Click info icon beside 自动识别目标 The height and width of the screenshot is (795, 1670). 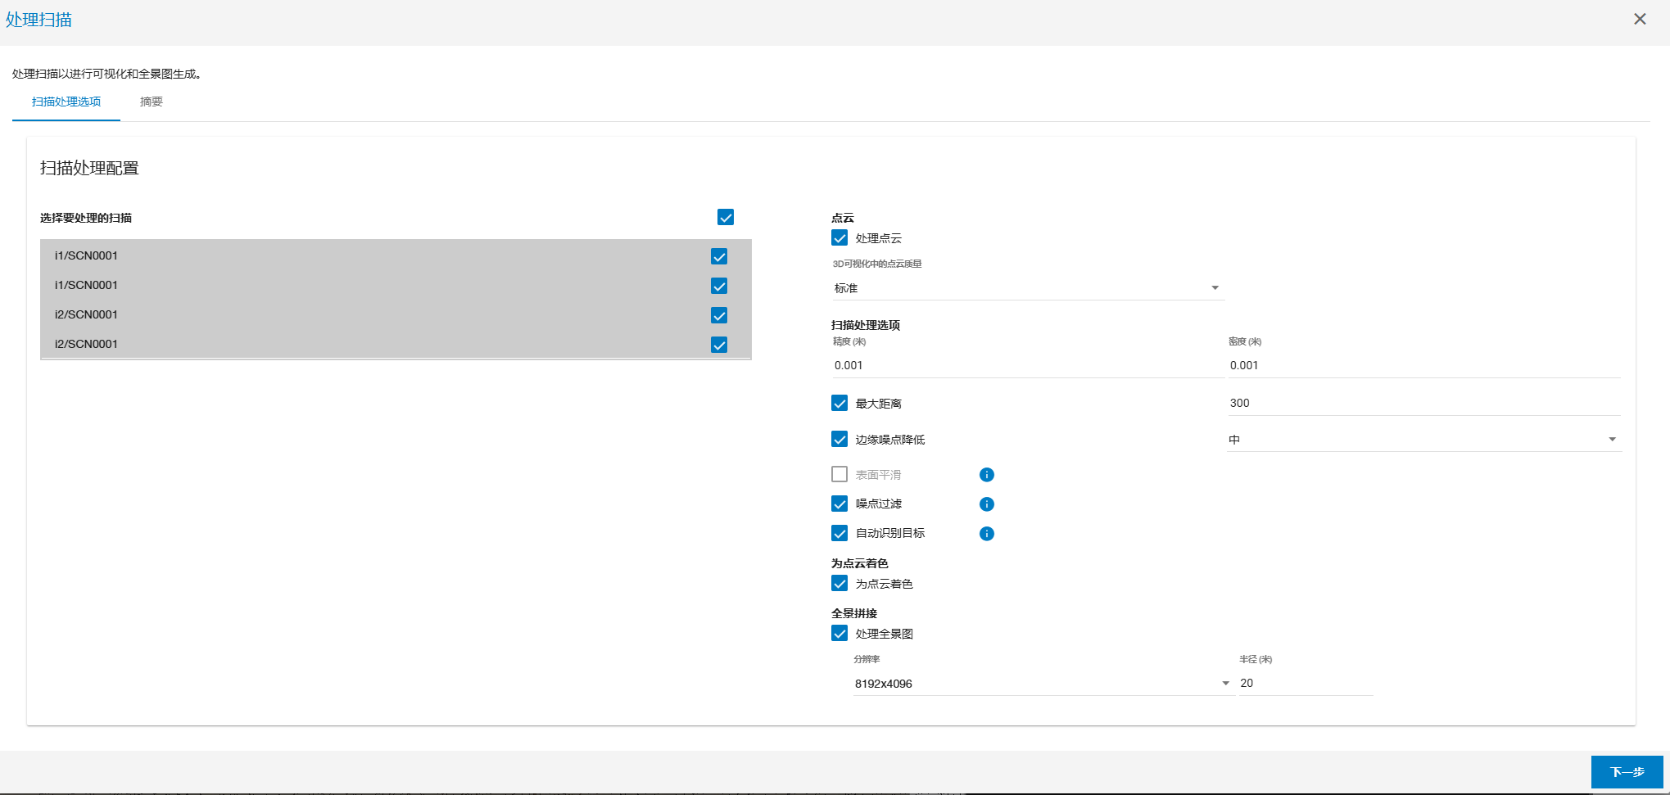point(986,534)
